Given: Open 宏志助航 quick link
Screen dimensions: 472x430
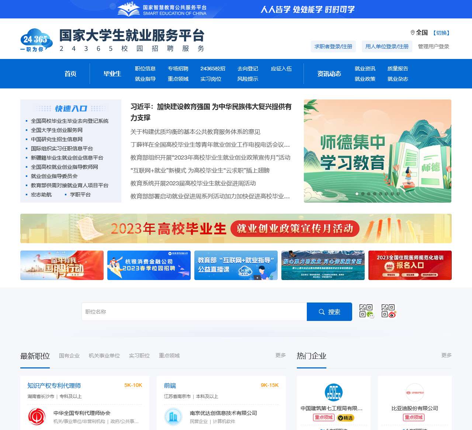Looking at the screenshot, I should click(x=41, y=195).
